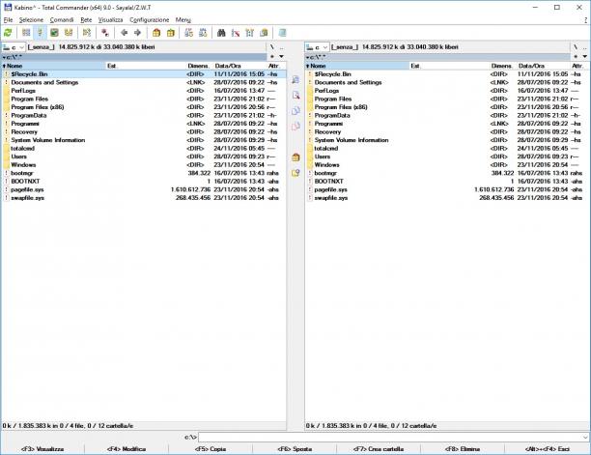Open the Configurazione menu
Viewport: 591px width, 455px height.
(x=150, y=19)
